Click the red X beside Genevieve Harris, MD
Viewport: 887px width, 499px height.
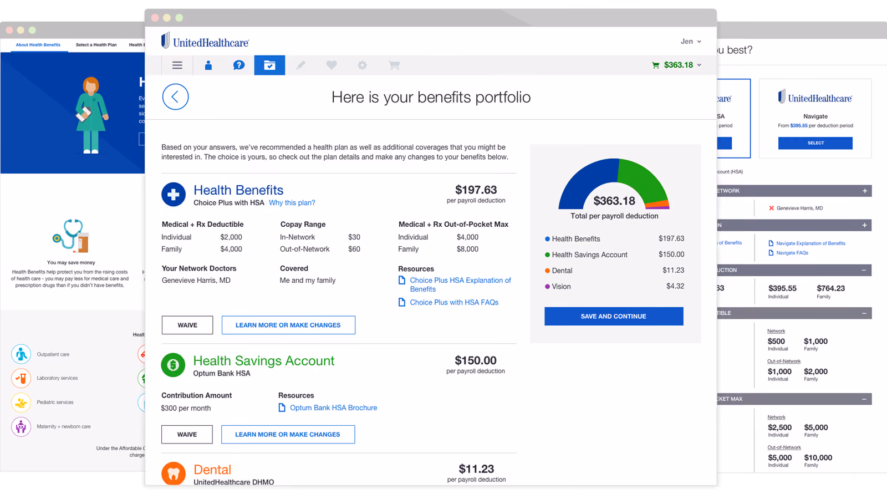click(771, 208)
